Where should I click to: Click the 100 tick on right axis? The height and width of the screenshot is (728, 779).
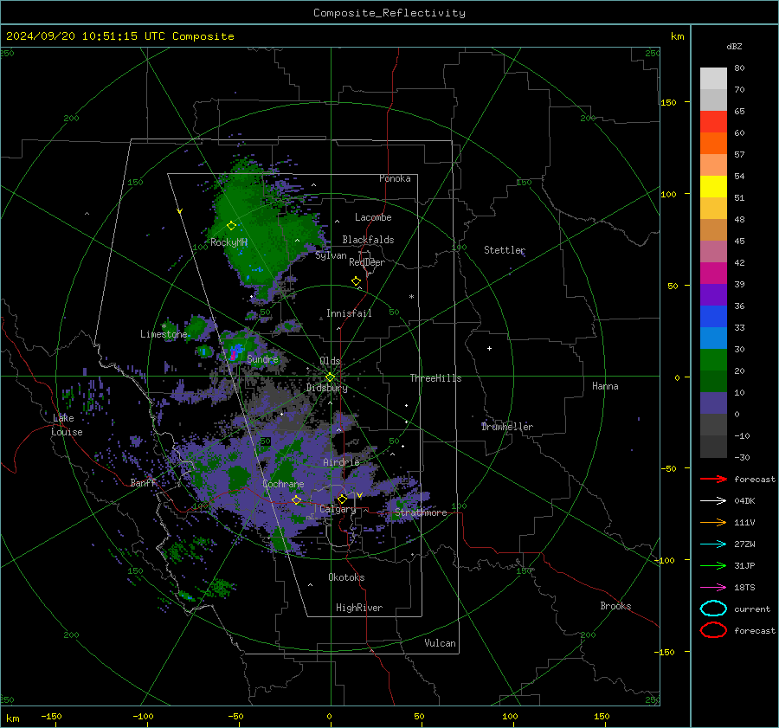pos(669,194)
